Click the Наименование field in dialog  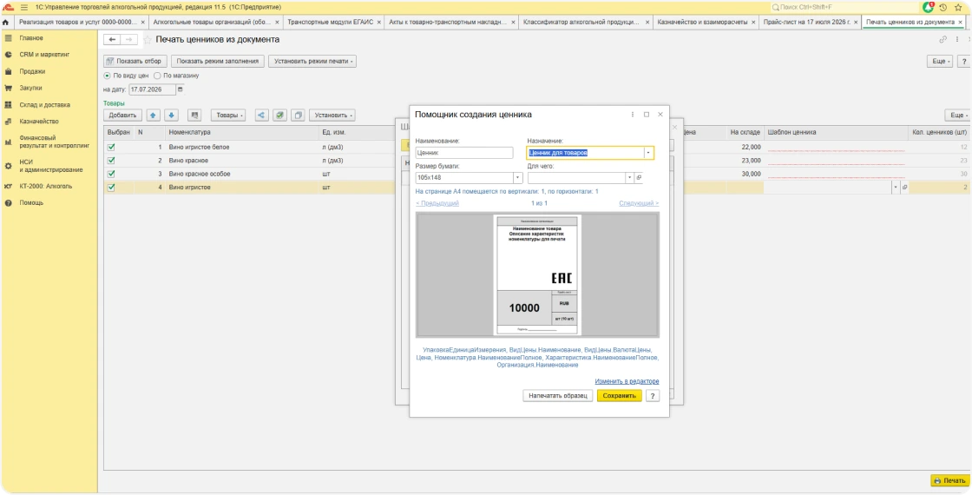[x=464, y=153]
